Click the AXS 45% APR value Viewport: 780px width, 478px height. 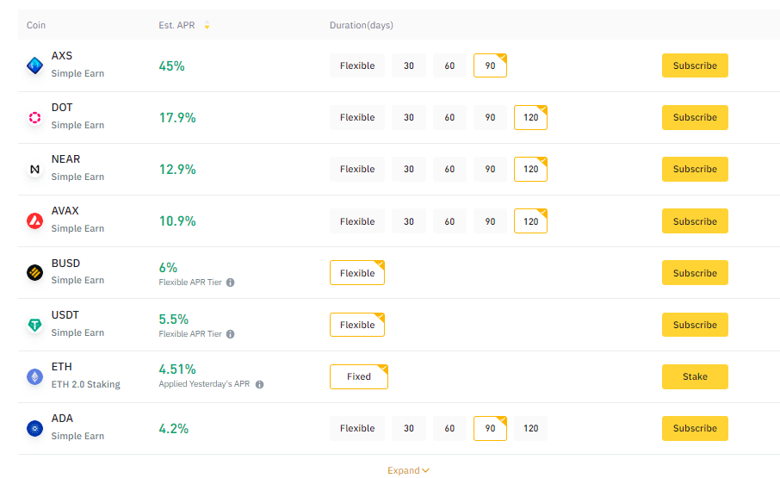pos(171,66)
